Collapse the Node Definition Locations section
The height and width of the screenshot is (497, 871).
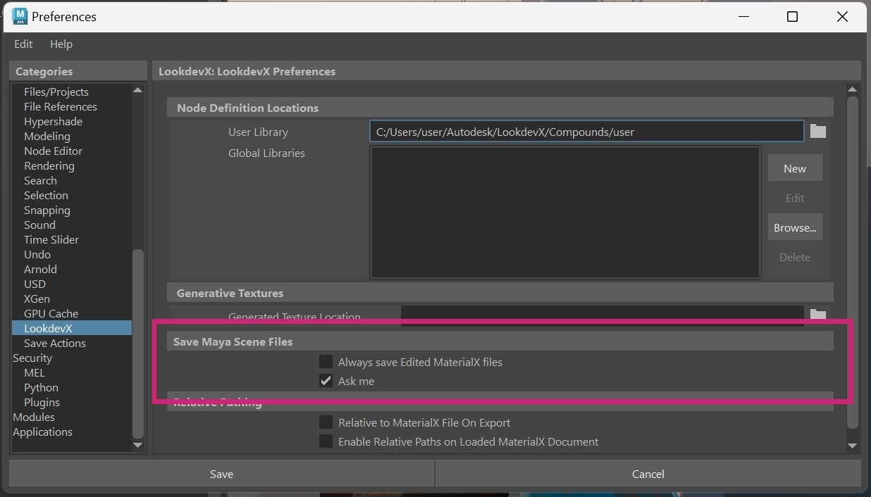click(x=500, y=108)
